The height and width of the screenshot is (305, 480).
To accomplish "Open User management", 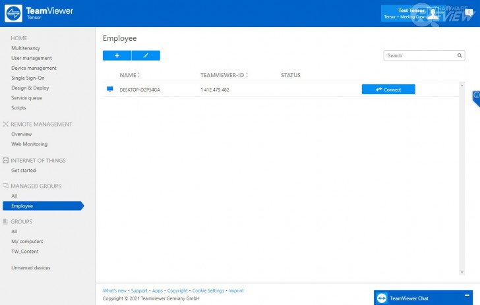I will [x=32, y=58].
